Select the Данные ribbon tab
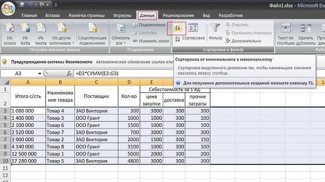This screenshot has height=182, width=325. pos(147,15)
